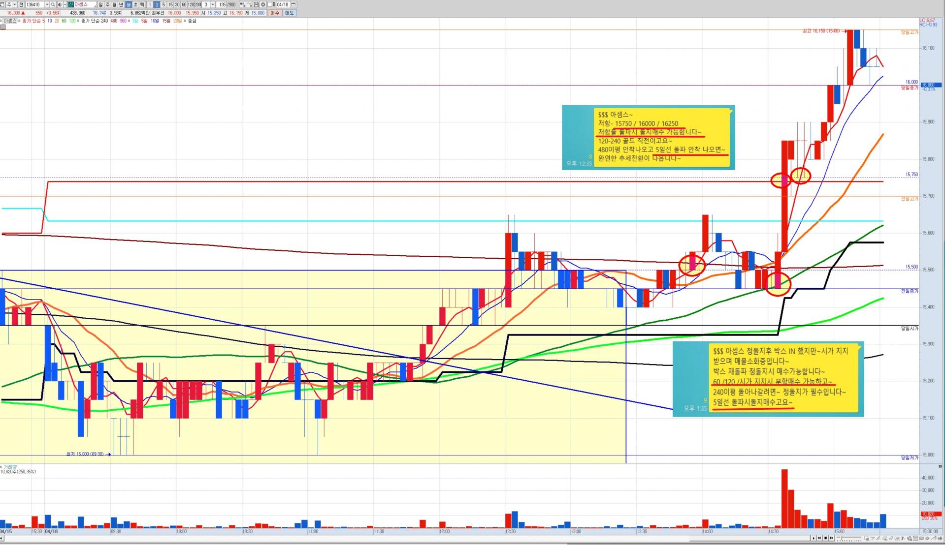Click the first icon in the bottom-right tool strip

867,539
